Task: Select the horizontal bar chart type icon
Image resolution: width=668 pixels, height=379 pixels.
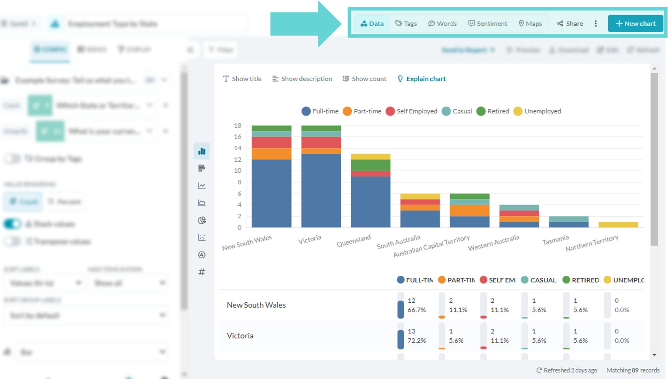Action: (202, 168)
